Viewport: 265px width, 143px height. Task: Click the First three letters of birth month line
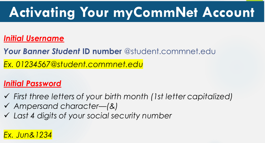(x=123, y=97)
